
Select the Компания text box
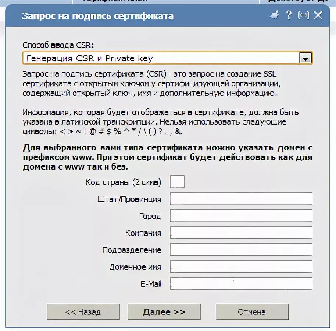(241, 233)
